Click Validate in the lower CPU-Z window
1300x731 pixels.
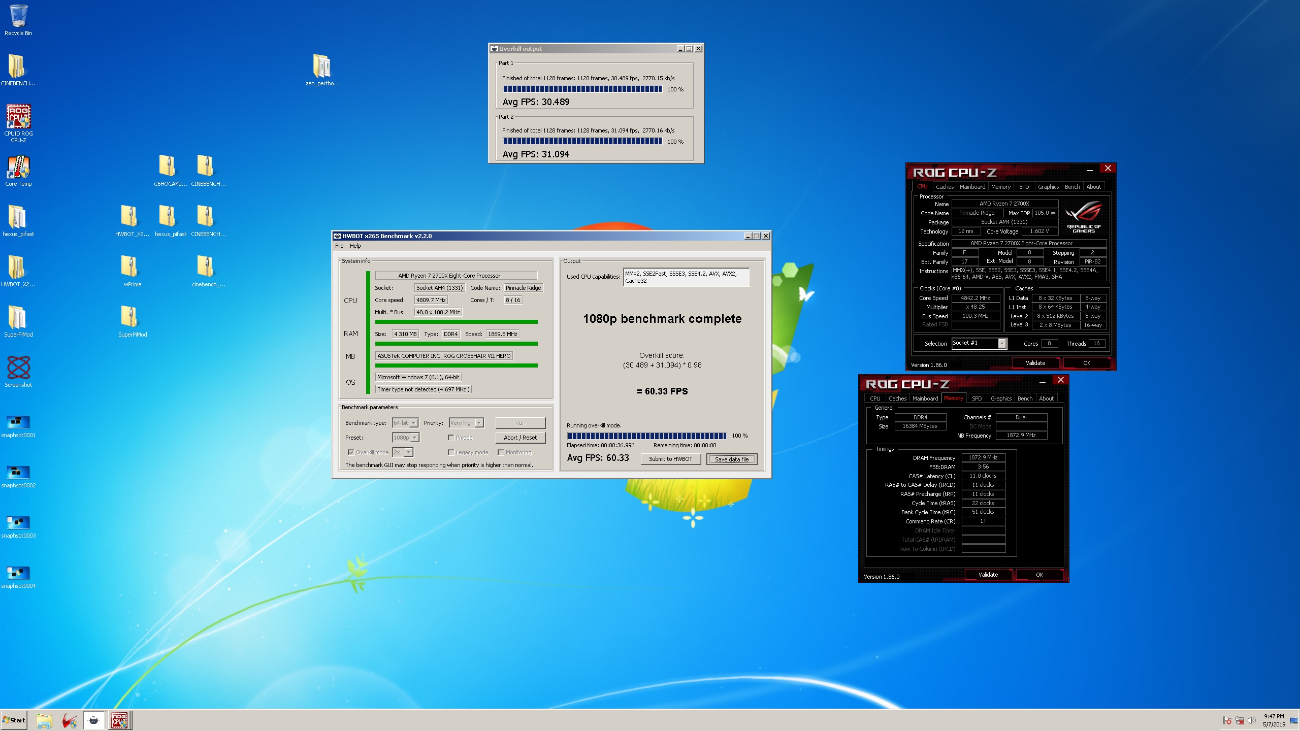(988, 575)
